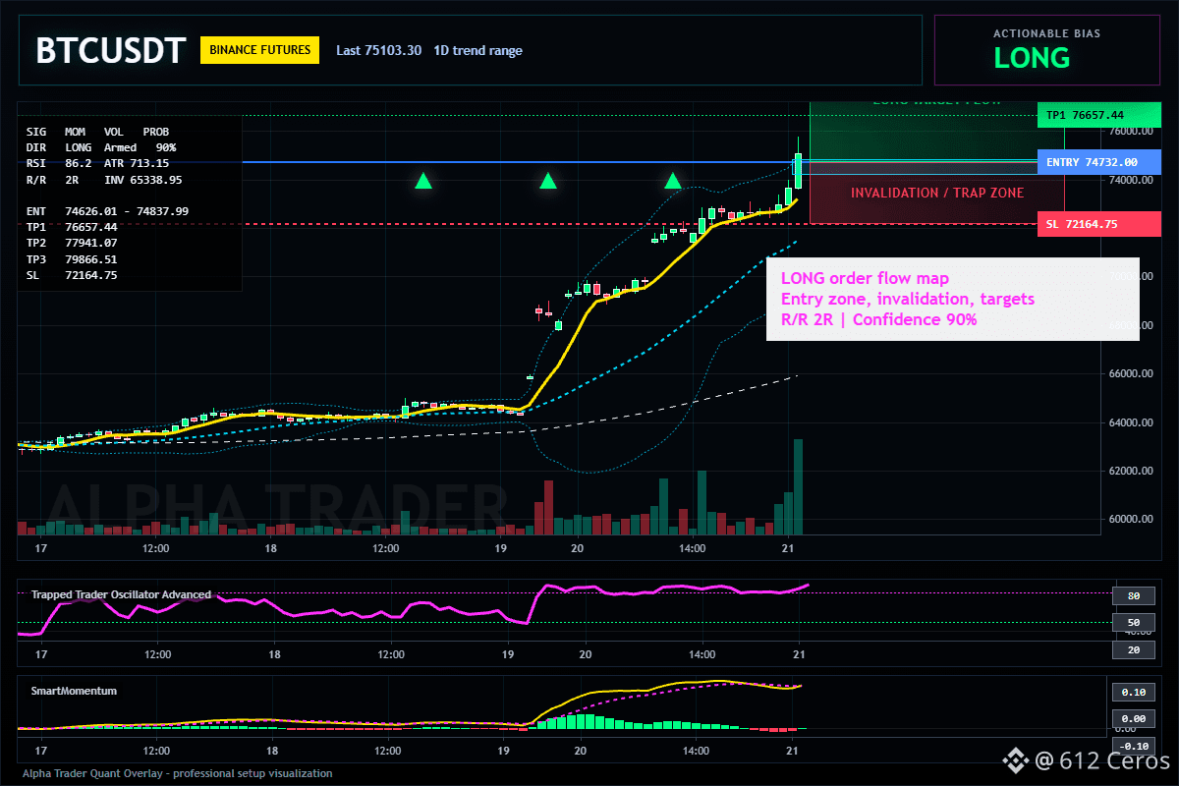Click the 50 level on oscillator scale
This screenshot has width=1179, height=786.
coord(1133,623)
